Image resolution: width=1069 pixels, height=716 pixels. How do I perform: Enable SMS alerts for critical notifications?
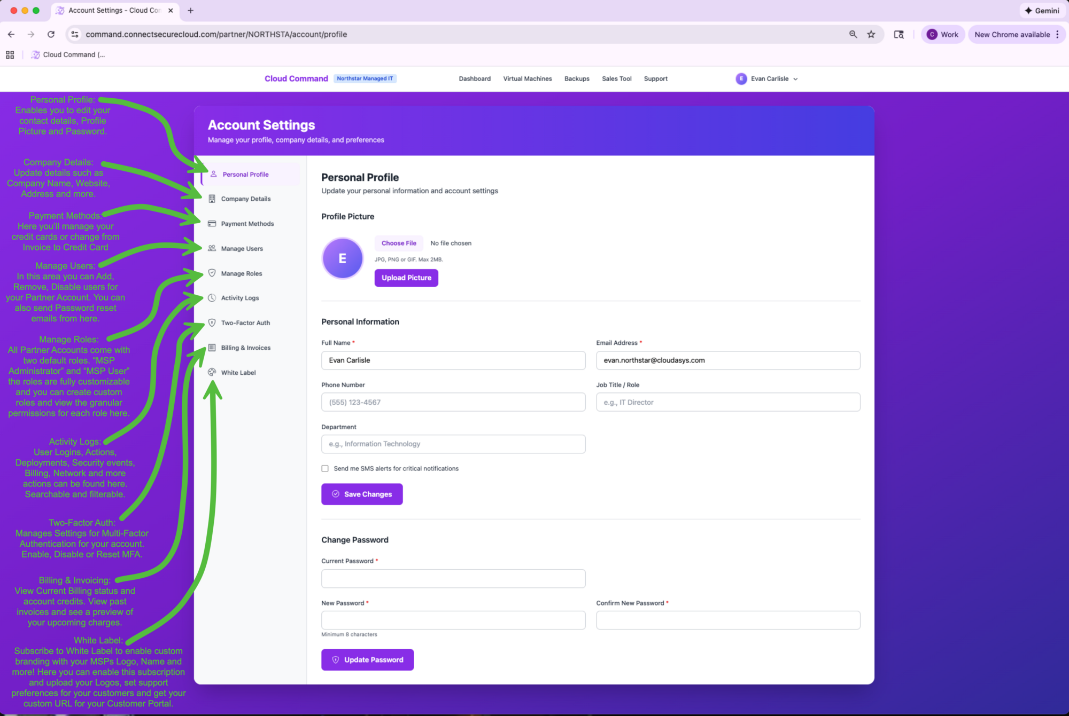pyautogui.click(x=325, y=468)
